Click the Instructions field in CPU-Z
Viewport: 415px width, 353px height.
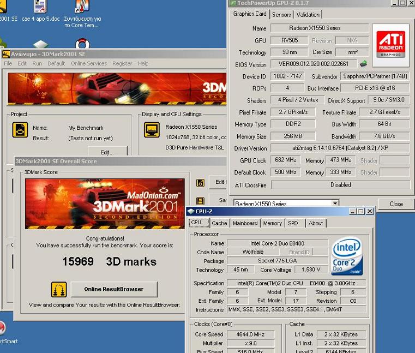click(297, 309)
